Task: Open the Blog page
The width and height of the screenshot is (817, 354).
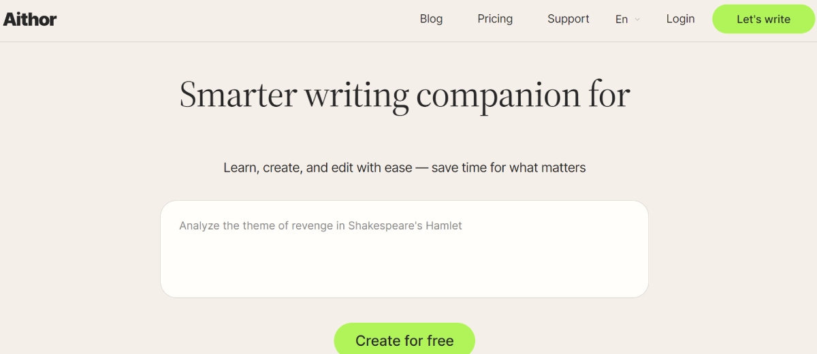Action: tap(431, 19)
